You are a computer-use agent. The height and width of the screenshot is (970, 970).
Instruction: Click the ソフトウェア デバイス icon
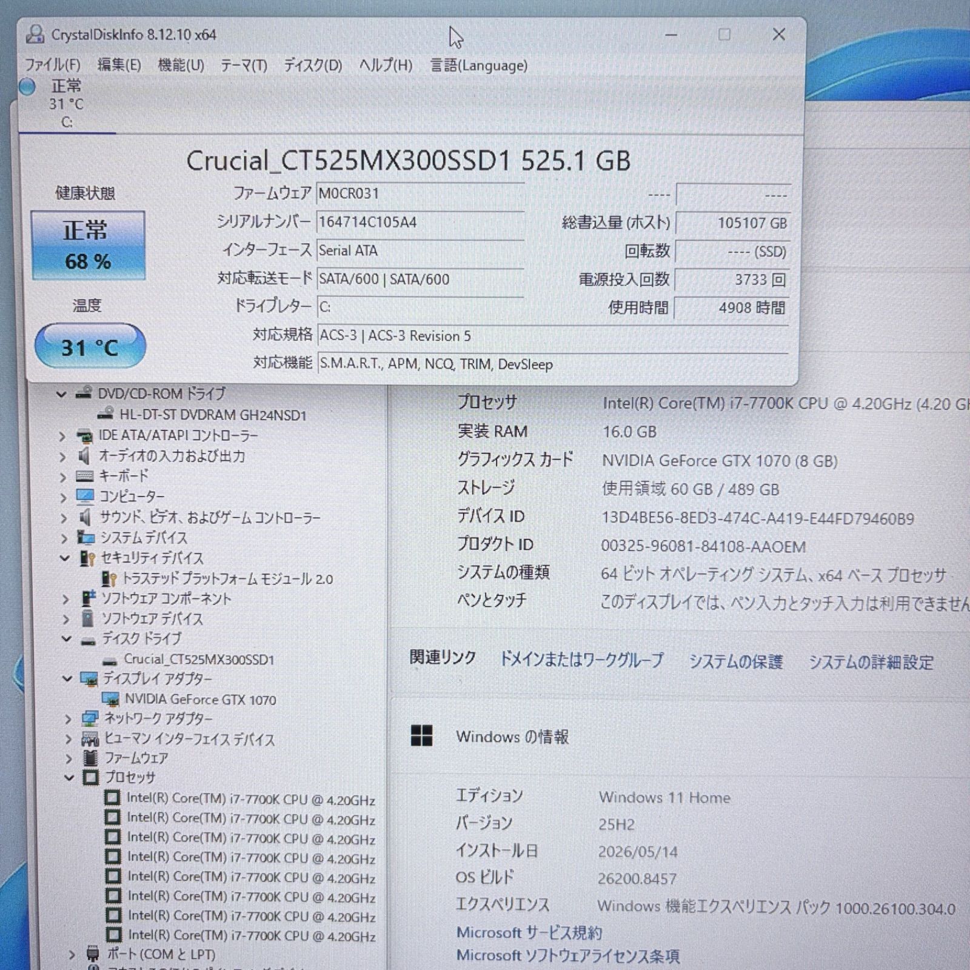point(89,618)
